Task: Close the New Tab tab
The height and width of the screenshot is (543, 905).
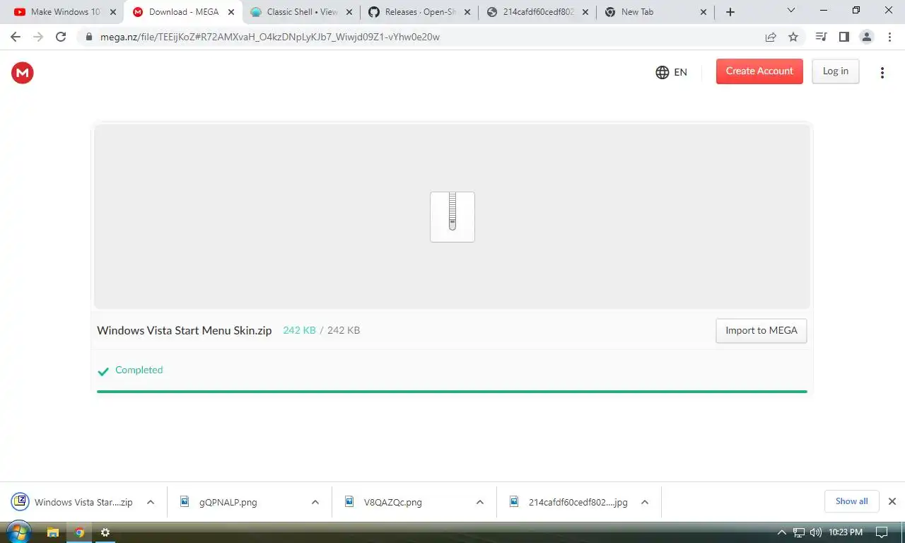Action: (x=703, y=12)
